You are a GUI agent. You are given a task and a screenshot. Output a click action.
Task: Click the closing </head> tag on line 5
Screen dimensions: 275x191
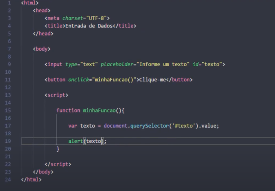pos(43,34)
